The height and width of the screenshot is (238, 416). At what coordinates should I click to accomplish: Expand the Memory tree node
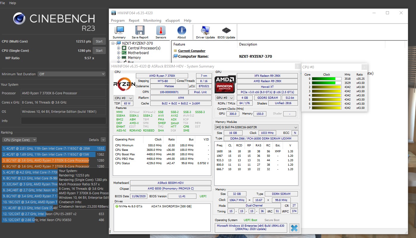pos(119,58)
